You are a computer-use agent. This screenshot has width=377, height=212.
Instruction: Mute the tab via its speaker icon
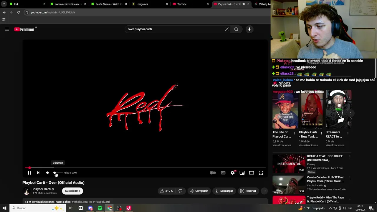[x=244, y=4]
